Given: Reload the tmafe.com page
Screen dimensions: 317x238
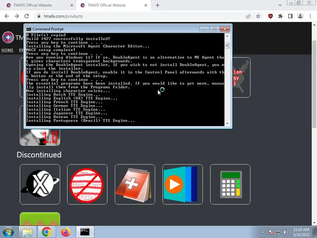Looking at the screenshot, I should 27,16.
